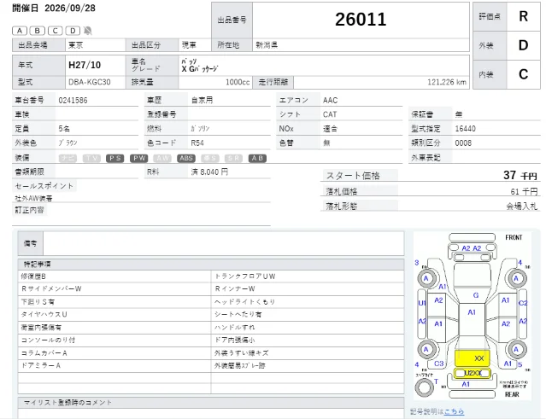546x419 pixels.
Task: Click the model year H27/10
Action: 85,65
